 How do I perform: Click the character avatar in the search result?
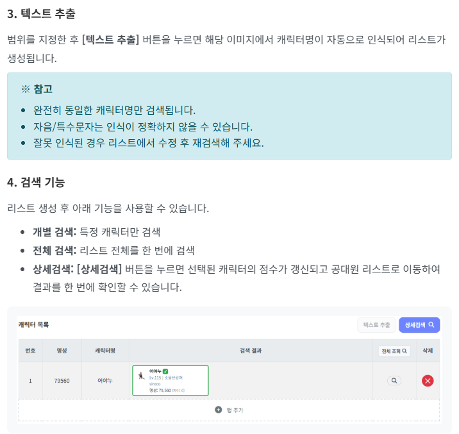pos(141,376)
